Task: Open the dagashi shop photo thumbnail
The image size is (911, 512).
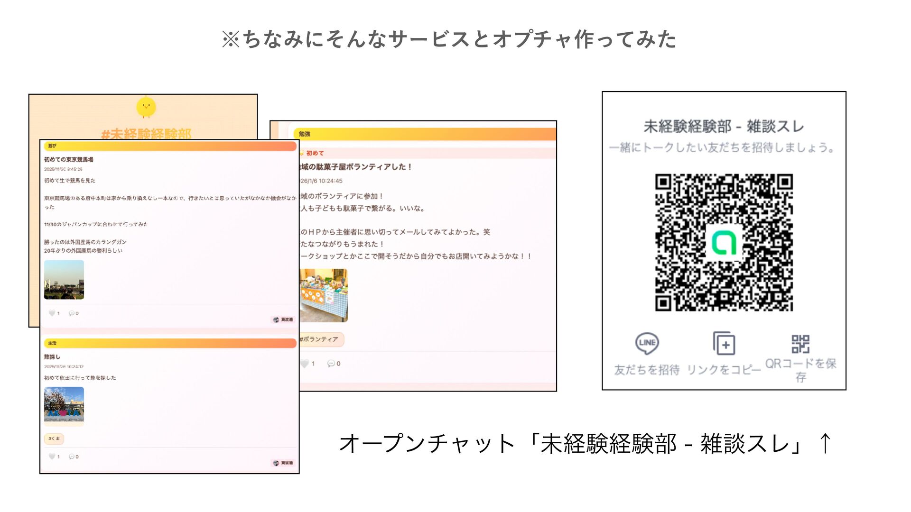Action: click(324, 295)
